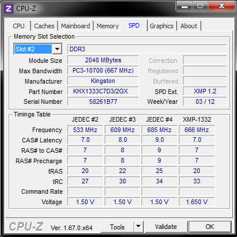The image size is (237, 237).
Task: Show the About tab
Action: (x=189, y=26)
